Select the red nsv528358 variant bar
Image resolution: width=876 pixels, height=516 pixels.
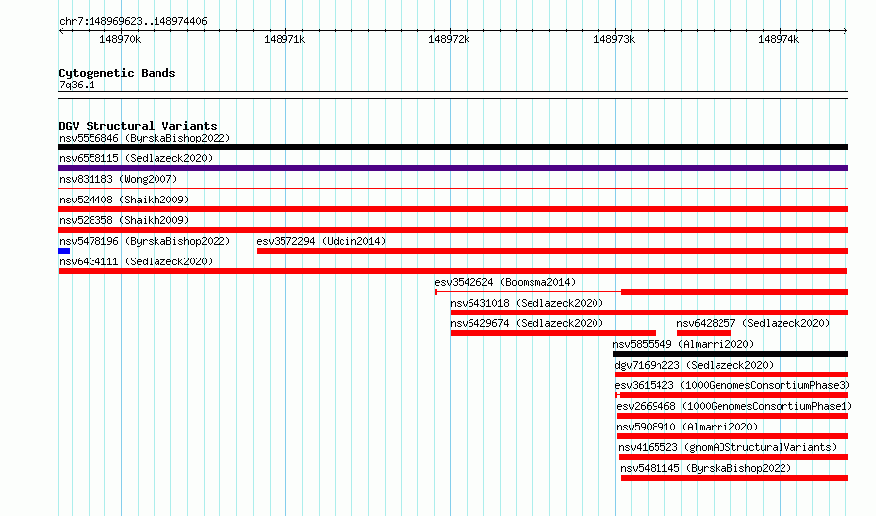click(x=453, y=230)
